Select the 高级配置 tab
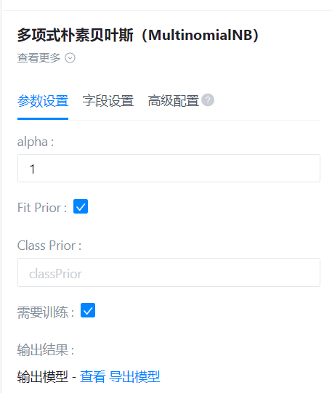Viewport: 332px width, 393px height. coord(174,101)
